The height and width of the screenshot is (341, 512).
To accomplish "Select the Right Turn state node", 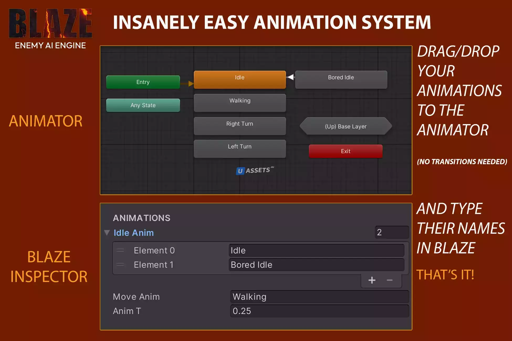I will point(239,125).
